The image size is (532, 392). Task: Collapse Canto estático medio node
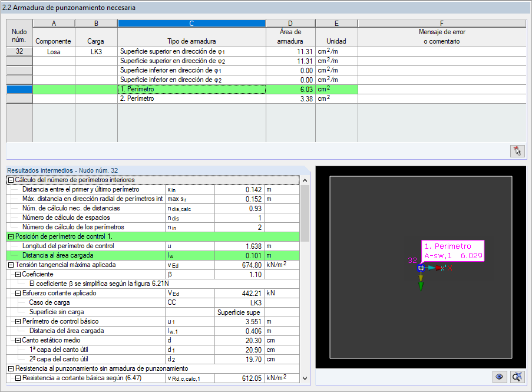[x=18, y=340]
